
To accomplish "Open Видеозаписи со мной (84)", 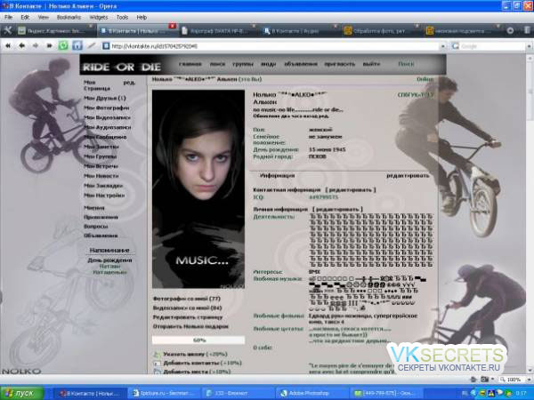I will (x=187, y=308).
